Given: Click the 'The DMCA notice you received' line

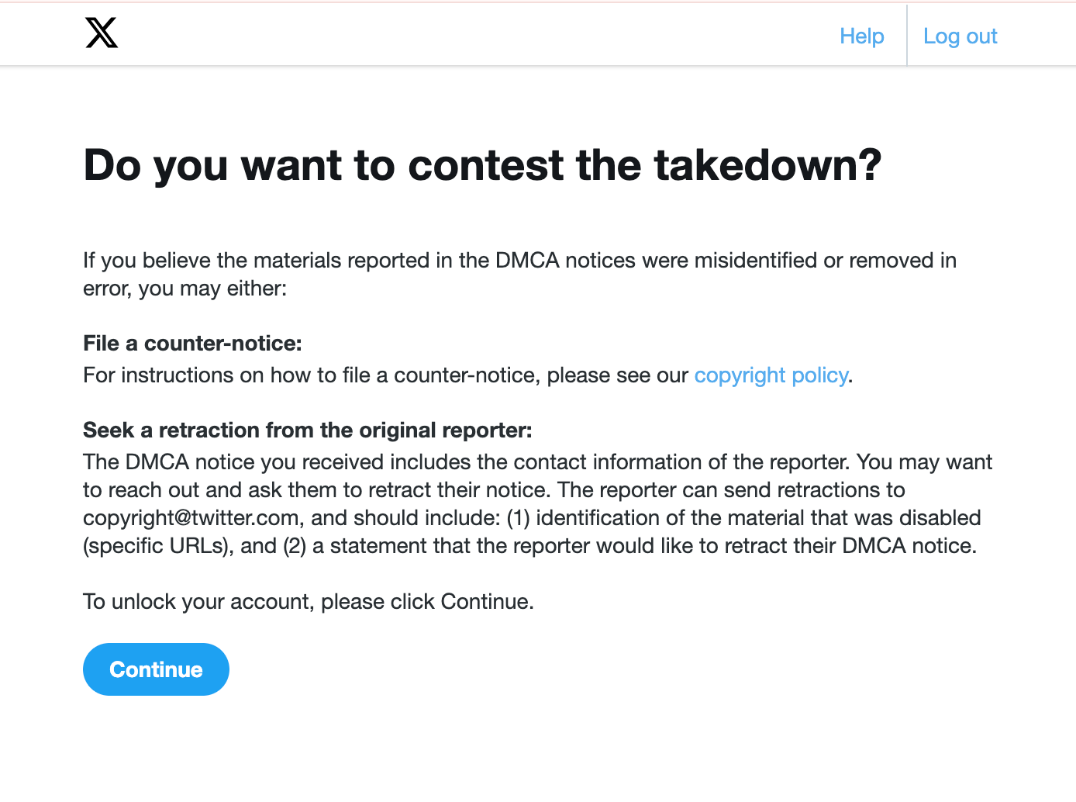Looking at the screenshot, I should [537, 462].
